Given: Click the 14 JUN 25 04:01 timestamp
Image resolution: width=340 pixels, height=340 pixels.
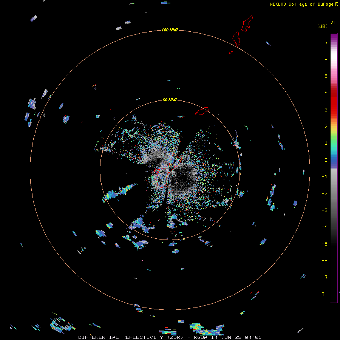Looking at the screenshot, I should [x=236, y=337].
